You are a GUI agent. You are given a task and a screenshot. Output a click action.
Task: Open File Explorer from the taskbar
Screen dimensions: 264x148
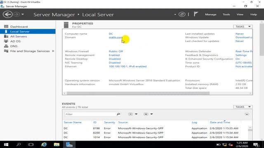point(57,144)
